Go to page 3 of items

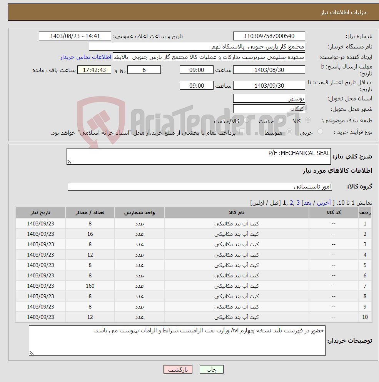point(298,203)
